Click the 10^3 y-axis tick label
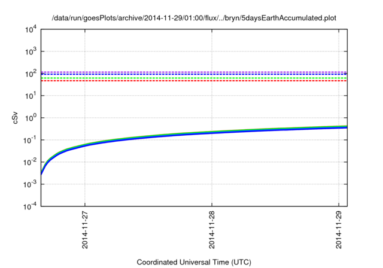The height and width of the screenshot is (268, 383). click(31, 51)
